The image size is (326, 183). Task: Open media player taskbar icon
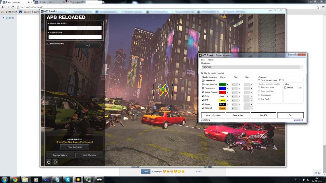[36, 179]
